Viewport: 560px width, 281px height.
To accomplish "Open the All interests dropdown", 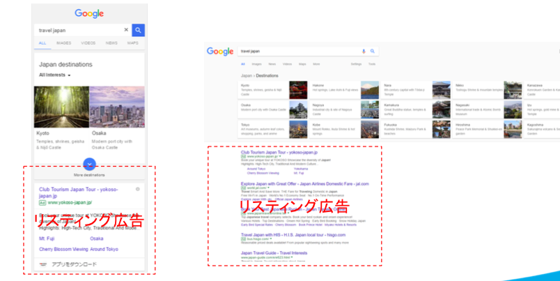I will click(x=54, y=75).
